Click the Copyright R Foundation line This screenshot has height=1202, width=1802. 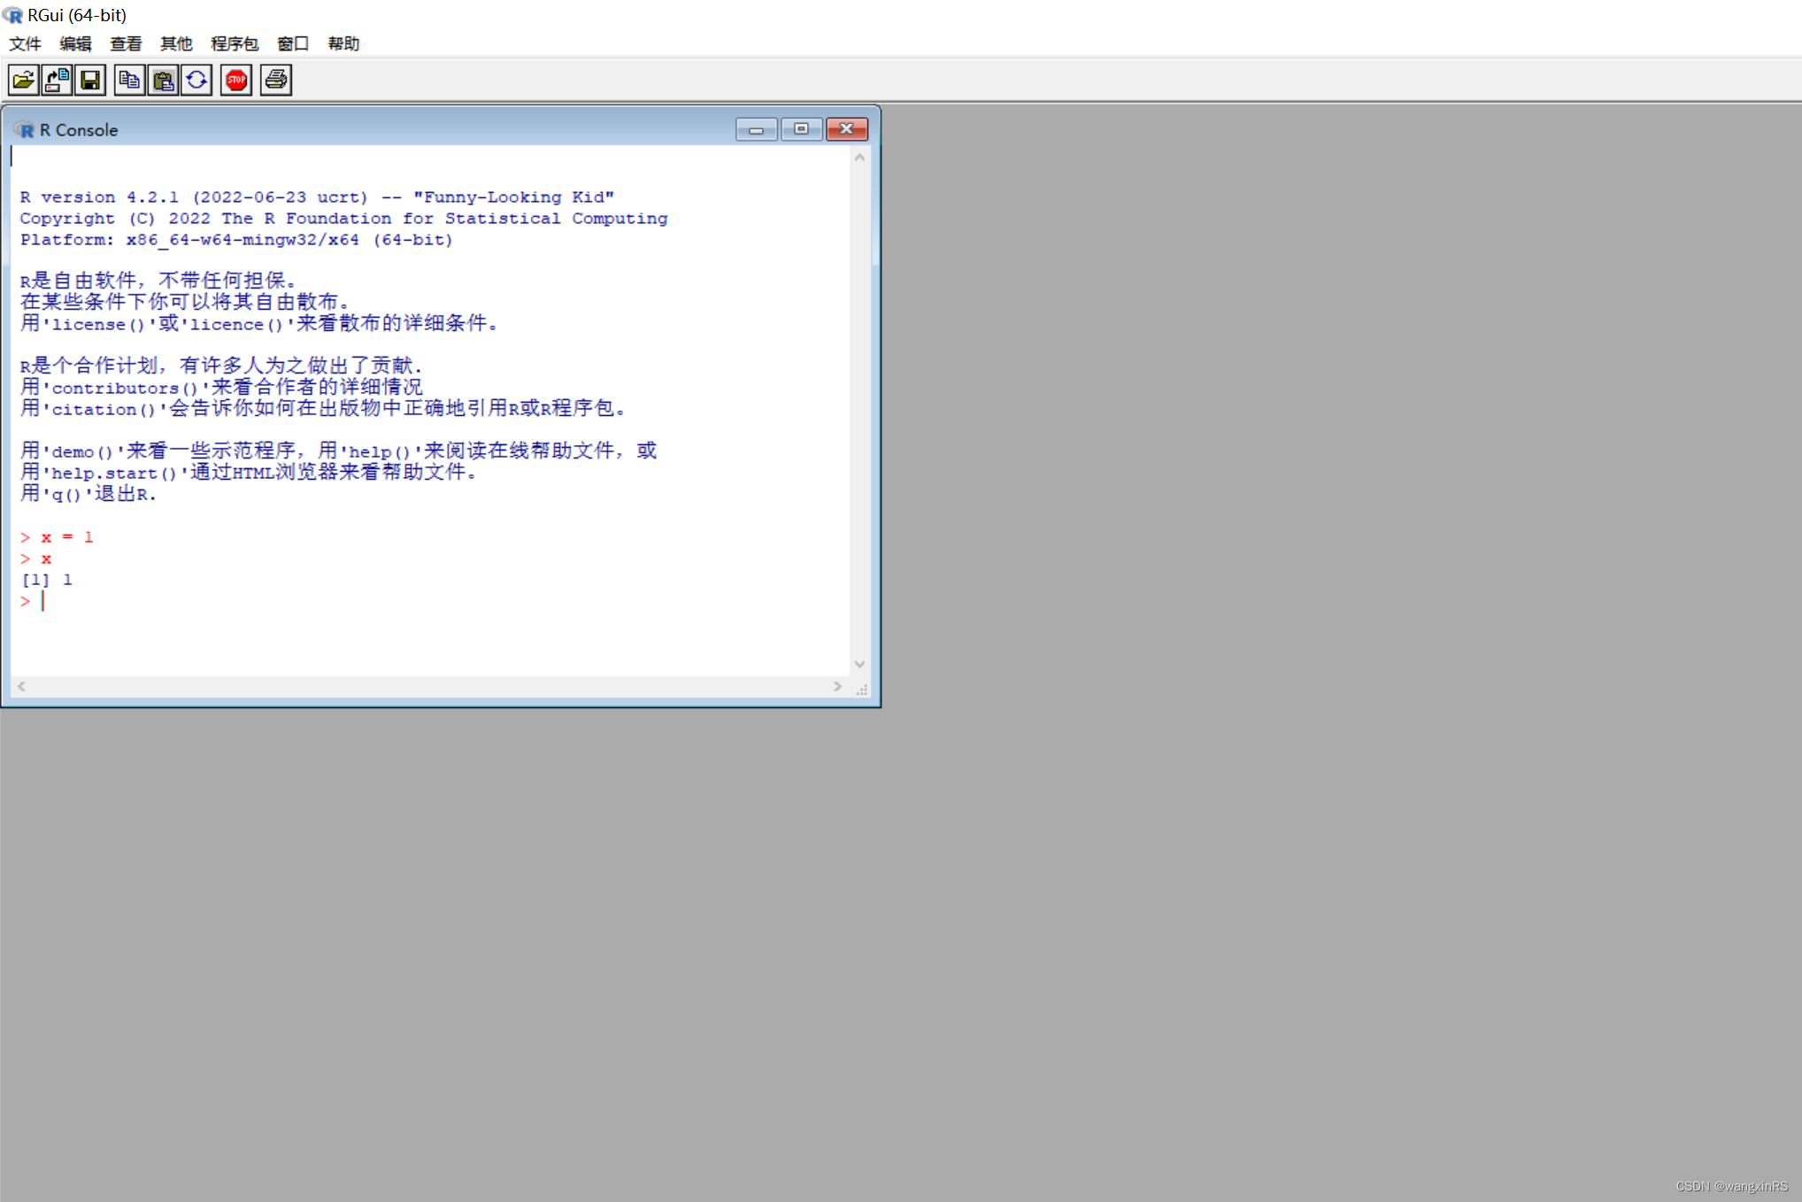[x=343, y=218]
